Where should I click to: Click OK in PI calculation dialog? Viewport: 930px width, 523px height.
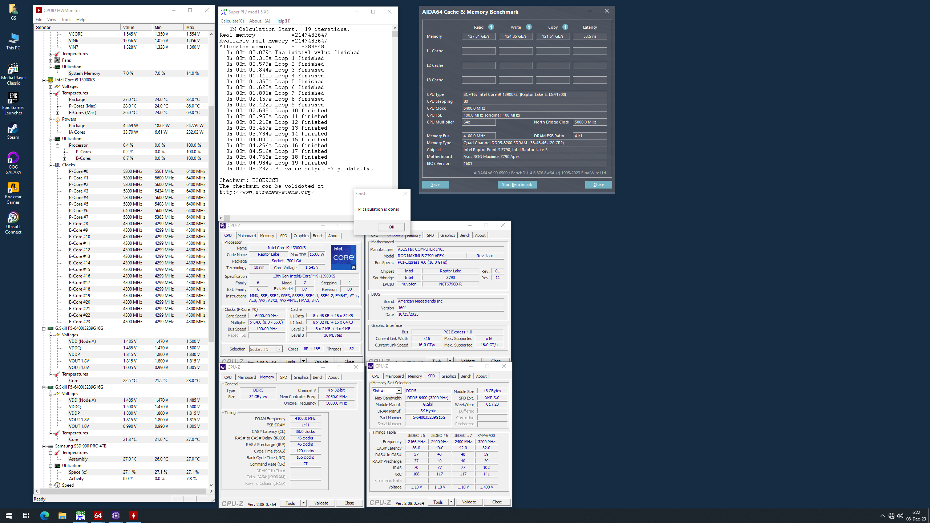click(391, 227)
